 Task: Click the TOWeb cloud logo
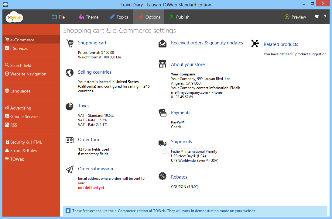click(14, 17)
